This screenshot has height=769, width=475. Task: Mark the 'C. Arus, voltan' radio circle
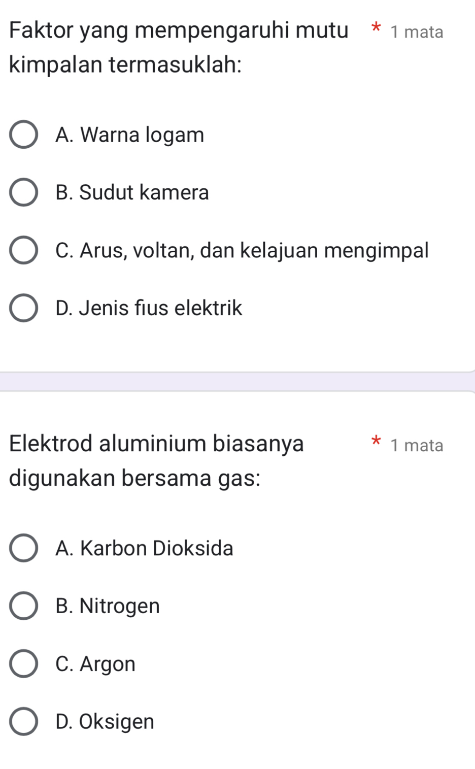(x=23, y=250)
